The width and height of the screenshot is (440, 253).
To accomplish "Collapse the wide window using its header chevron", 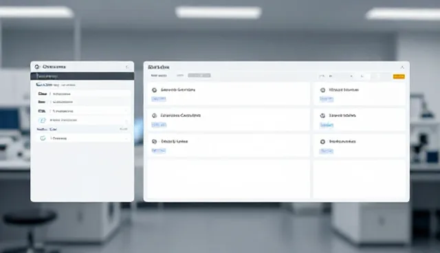I will click(x=402, y=67).
